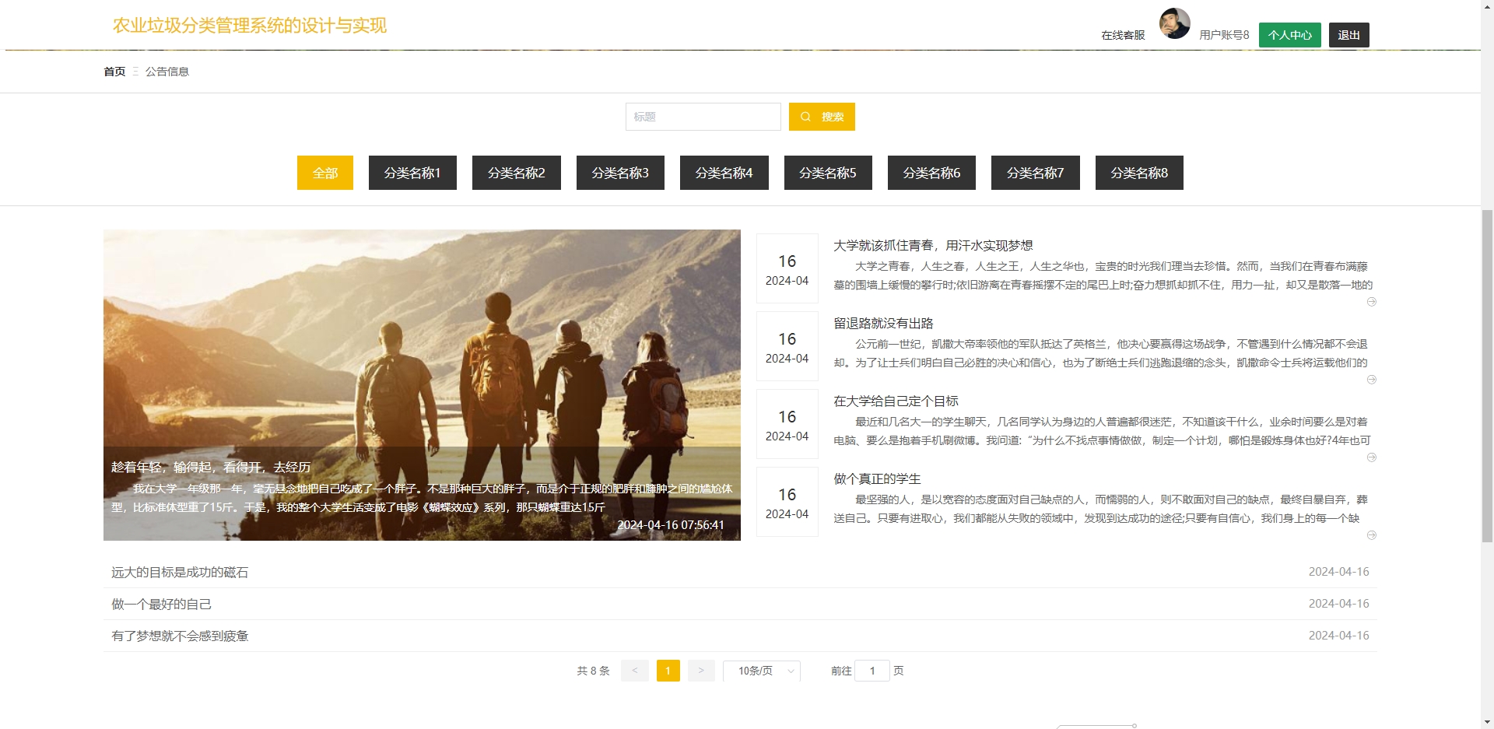This screenshot has height=729, width=1494.
Task: Filter by 分类名称5 category
Action: tap(828, 173)
